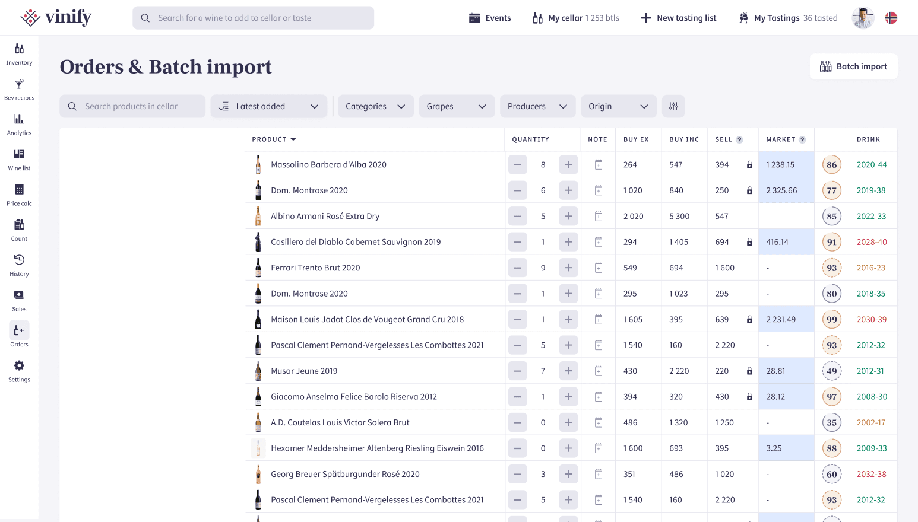Decrease quantity of Musar Jeune 2019
This screenshot has width=918, height=522.
tap(517, 371)
